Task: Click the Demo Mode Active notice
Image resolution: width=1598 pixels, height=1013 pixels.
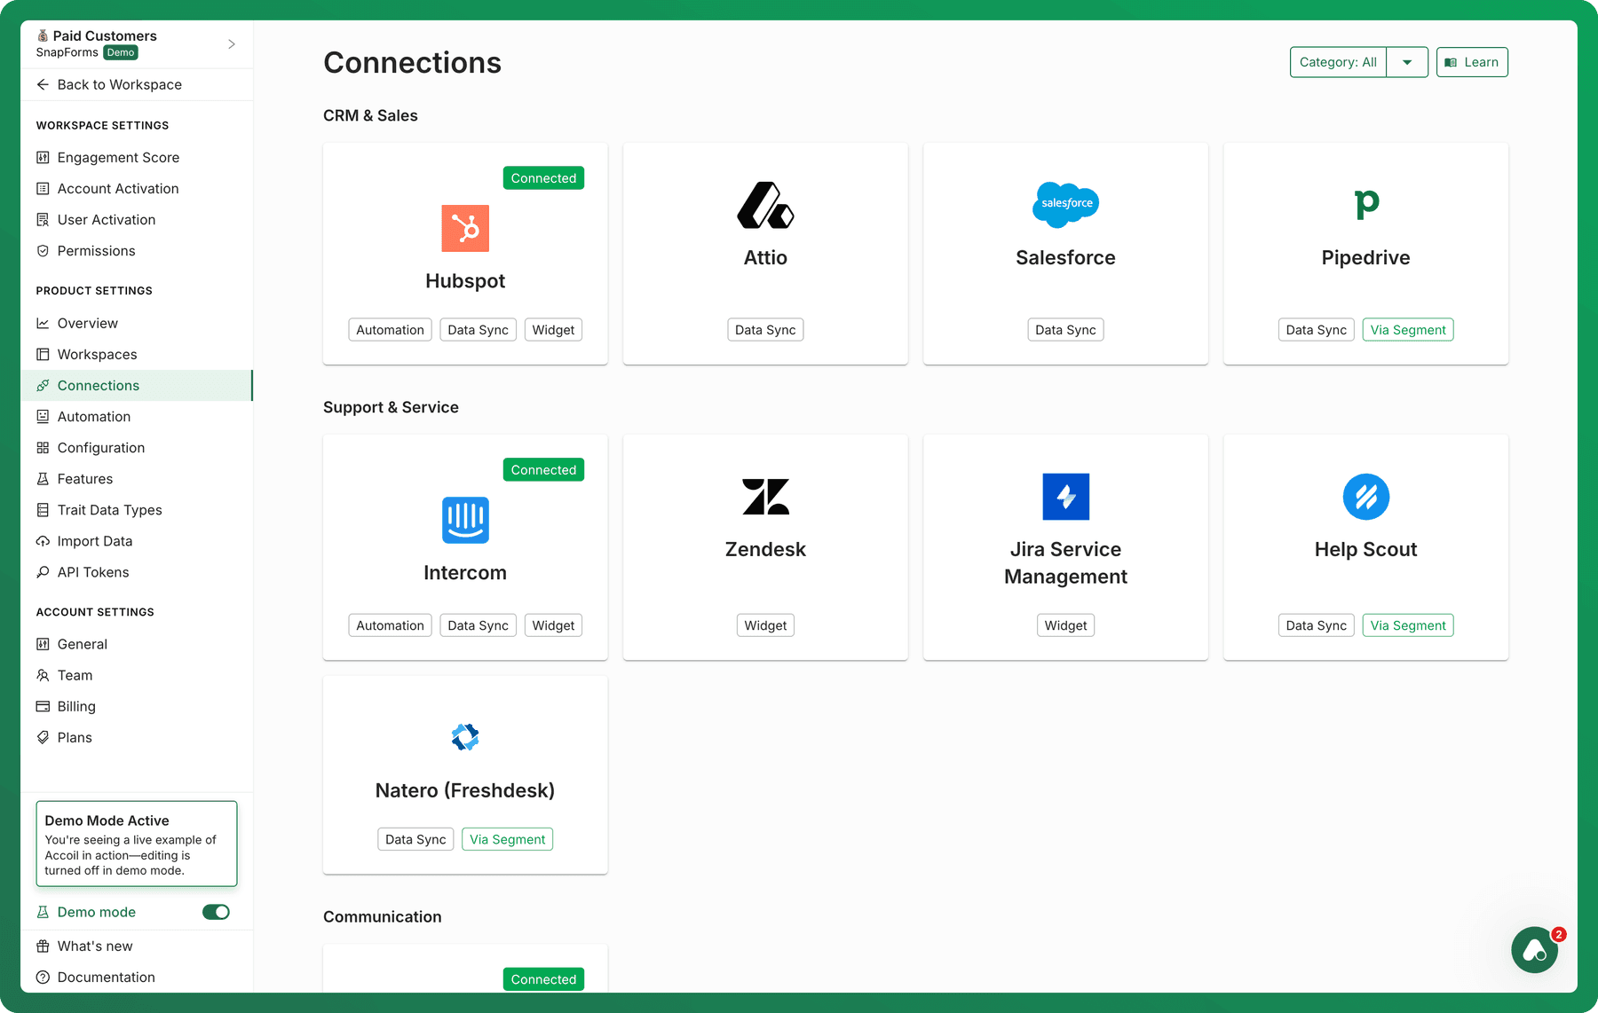Action: click(x=137, y=844)
